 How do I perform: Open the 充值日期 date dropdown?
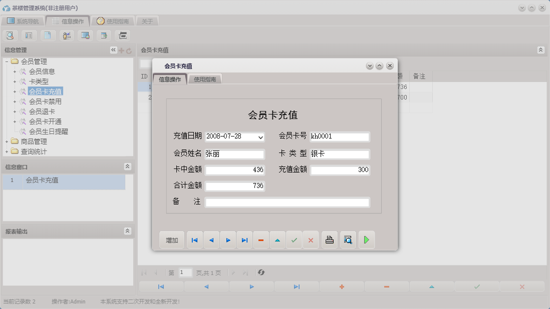coord(260,136)
